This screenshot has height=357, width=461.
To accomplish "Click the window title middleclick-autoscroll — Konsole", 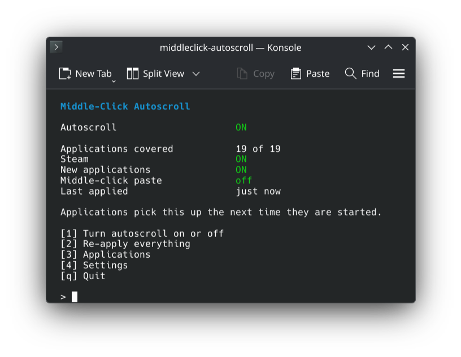I will pos(230,47).
